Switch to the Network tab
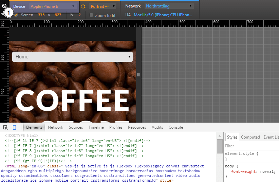 click(55, 127)
